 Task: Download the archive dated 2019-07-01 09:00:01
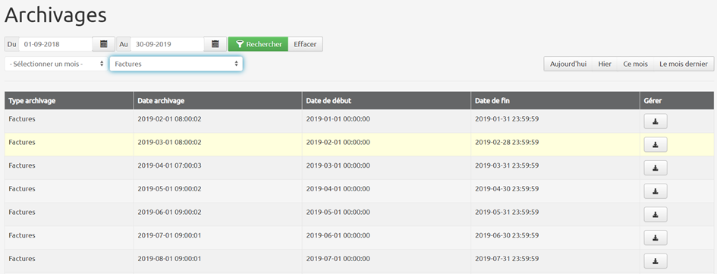[656, 238]
